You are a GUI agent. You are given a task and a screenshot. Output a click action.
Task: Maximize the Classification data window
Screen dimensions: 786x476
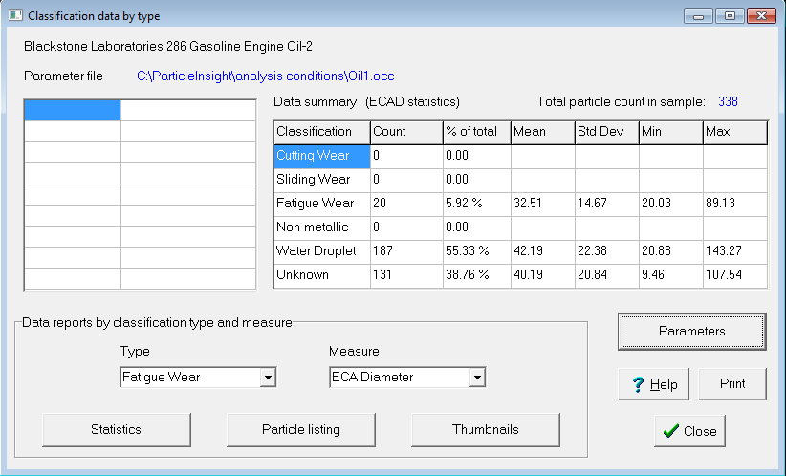tap(729, 16)
